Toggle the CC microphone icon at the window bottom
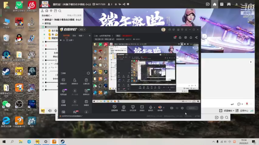 click(x=56, y=111)
